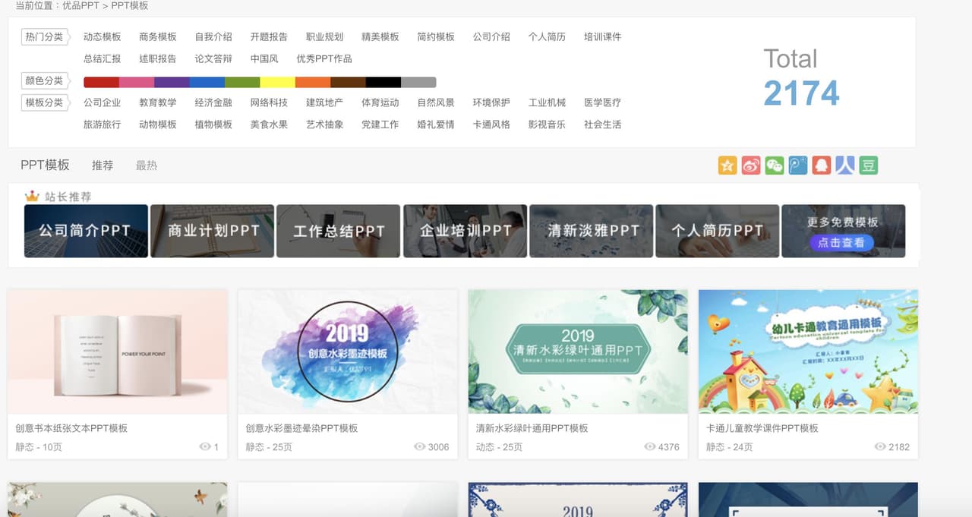Viewport: 972px width, 517px height.
Task: Click the eye icon beside 2182 views
Action: tap(880, 447)
